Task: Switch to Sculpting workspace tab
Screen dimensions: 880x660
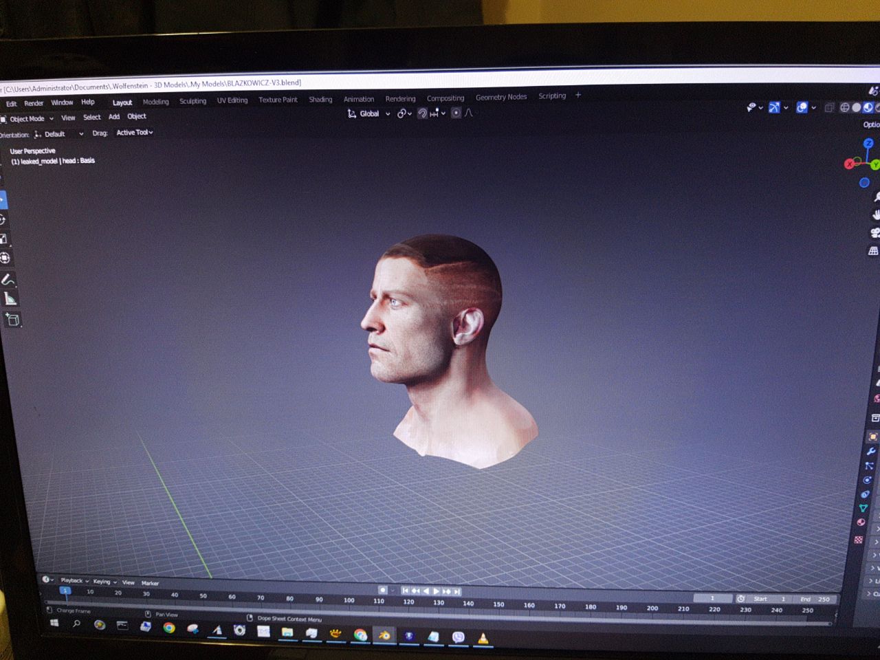Action: [x=192, y=101]
